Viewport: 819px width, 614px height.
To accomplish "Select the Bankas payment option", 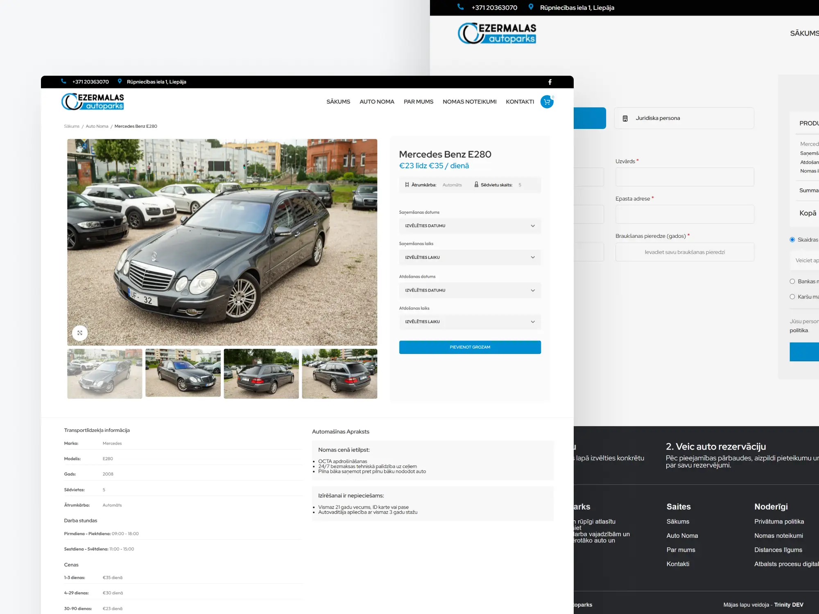I will point(792,281).
